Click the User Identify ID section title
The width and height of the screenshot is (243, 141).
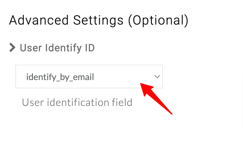57,48
